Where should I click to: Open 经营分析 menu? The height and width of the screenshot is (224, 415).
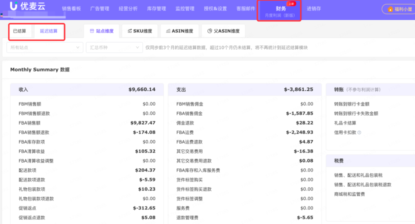(x=128, y=8)
